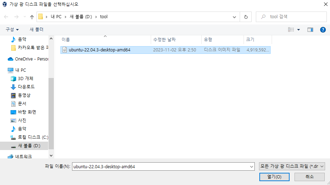Click the tool folder breadcrumb
This screenshot has height=185, width=330.
(x=104, y=17)
